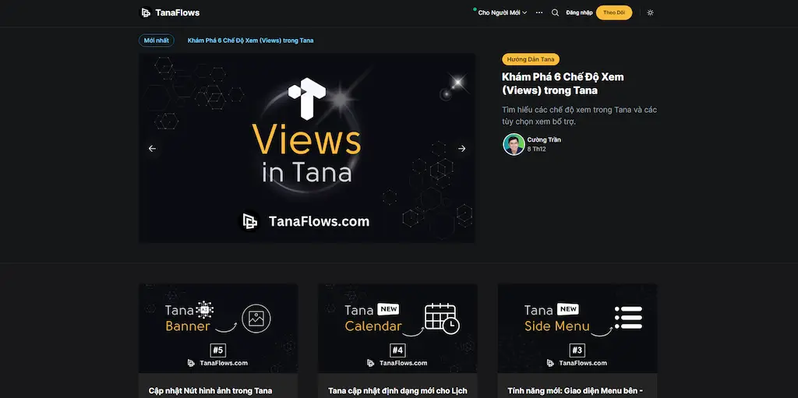This screenshot has width=798, height=398.
Task: Open the Tana Banner #5 card thumbnail
Action: coord(218,328)
